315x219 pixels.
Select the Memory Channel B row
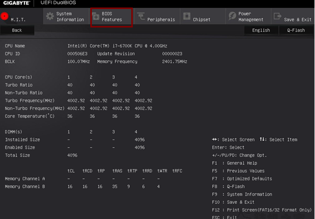point(25,186)
